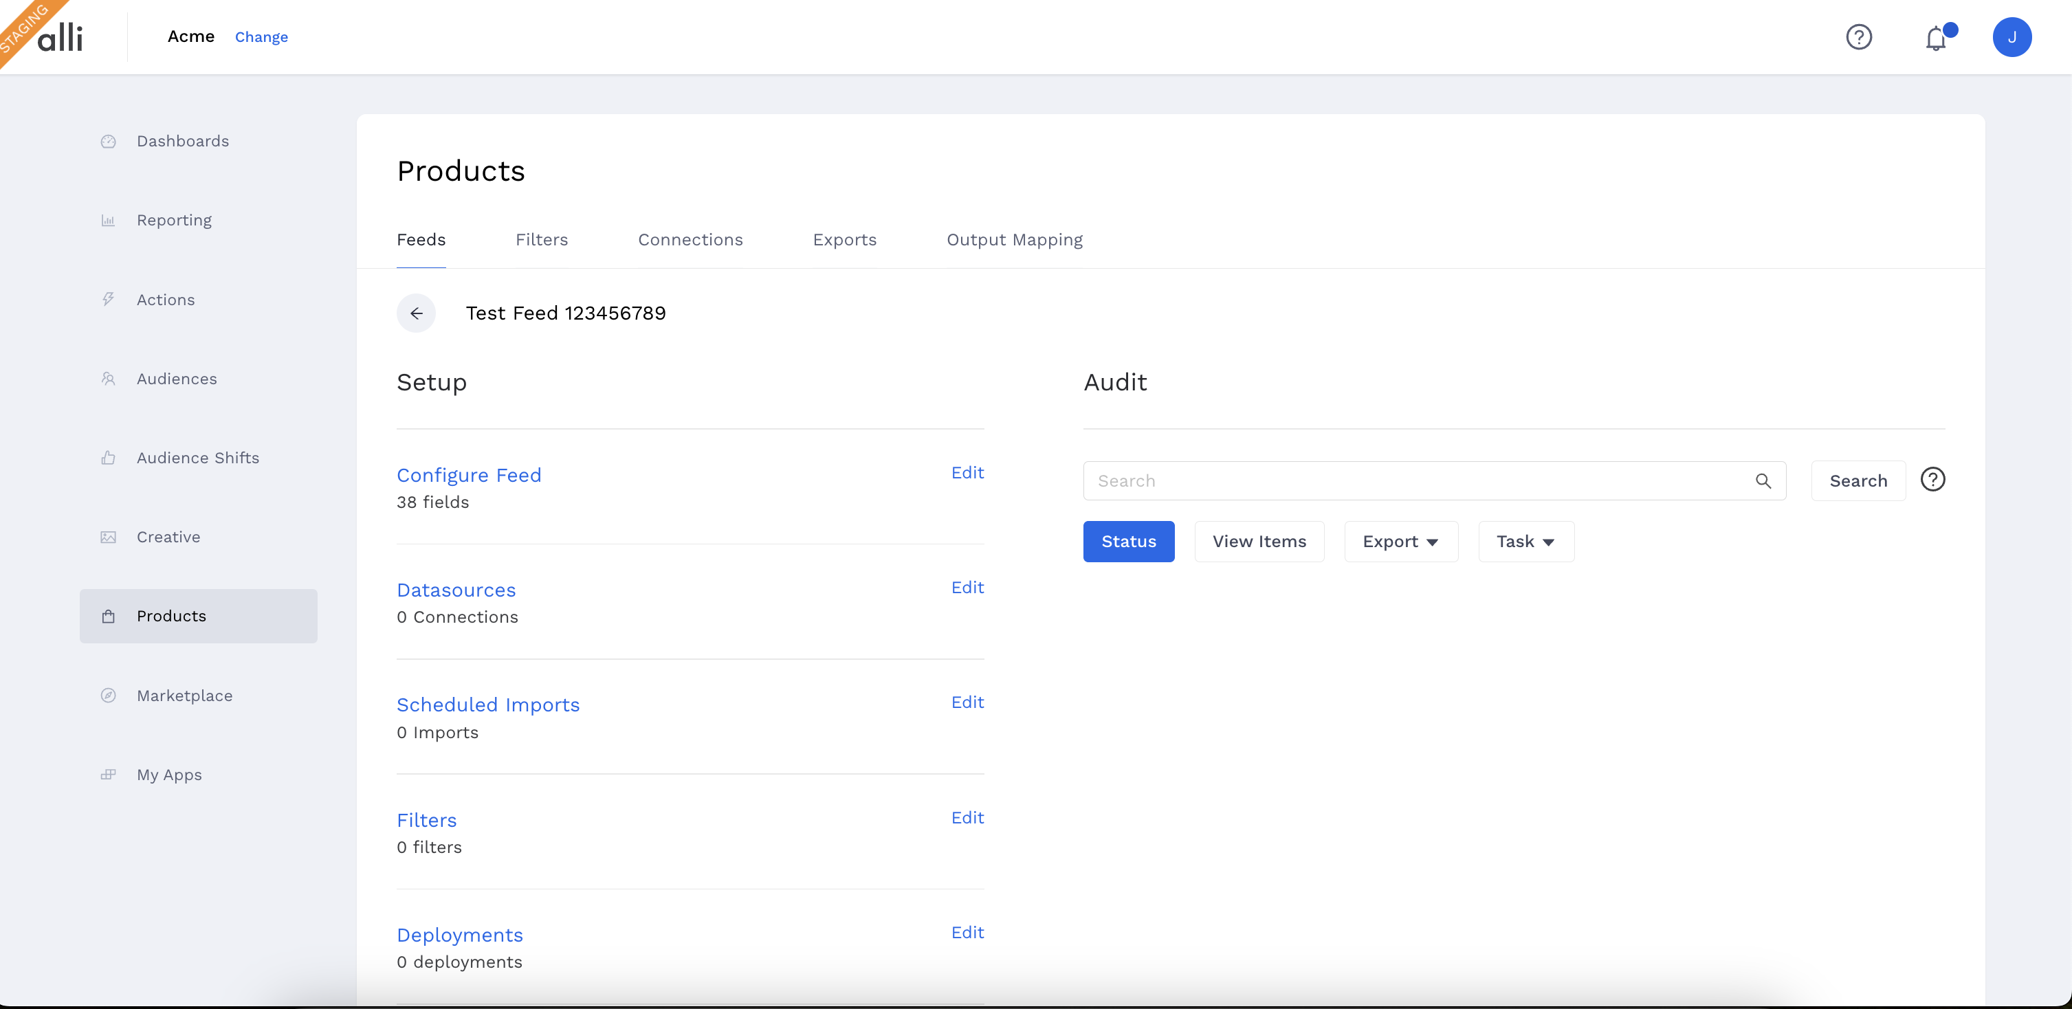This screenshot has width=2072, height=1009.
Task: Click the Test Feed 123456789 title
Action: coord(566,313)
